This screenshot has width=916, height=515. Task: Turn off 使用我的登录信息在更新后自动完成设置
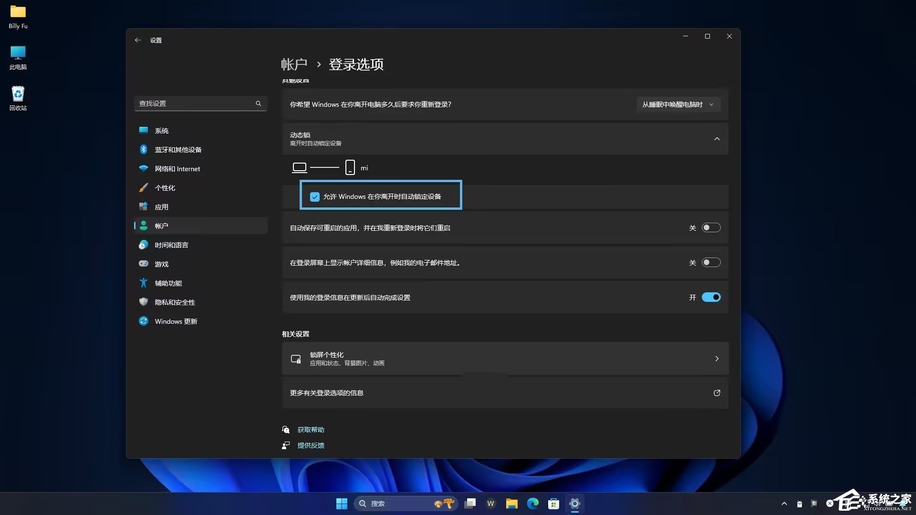(711, 297)
